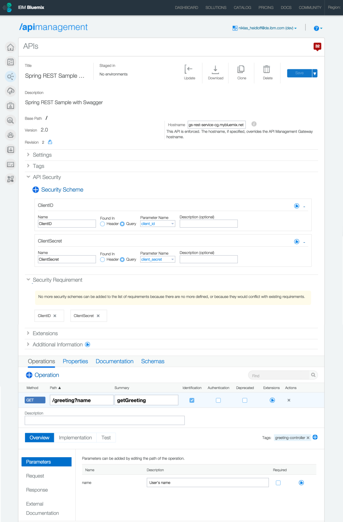The height and width of the screenshot is (522, 343).
Task: Expand the Extensions section
Action: 28,333
